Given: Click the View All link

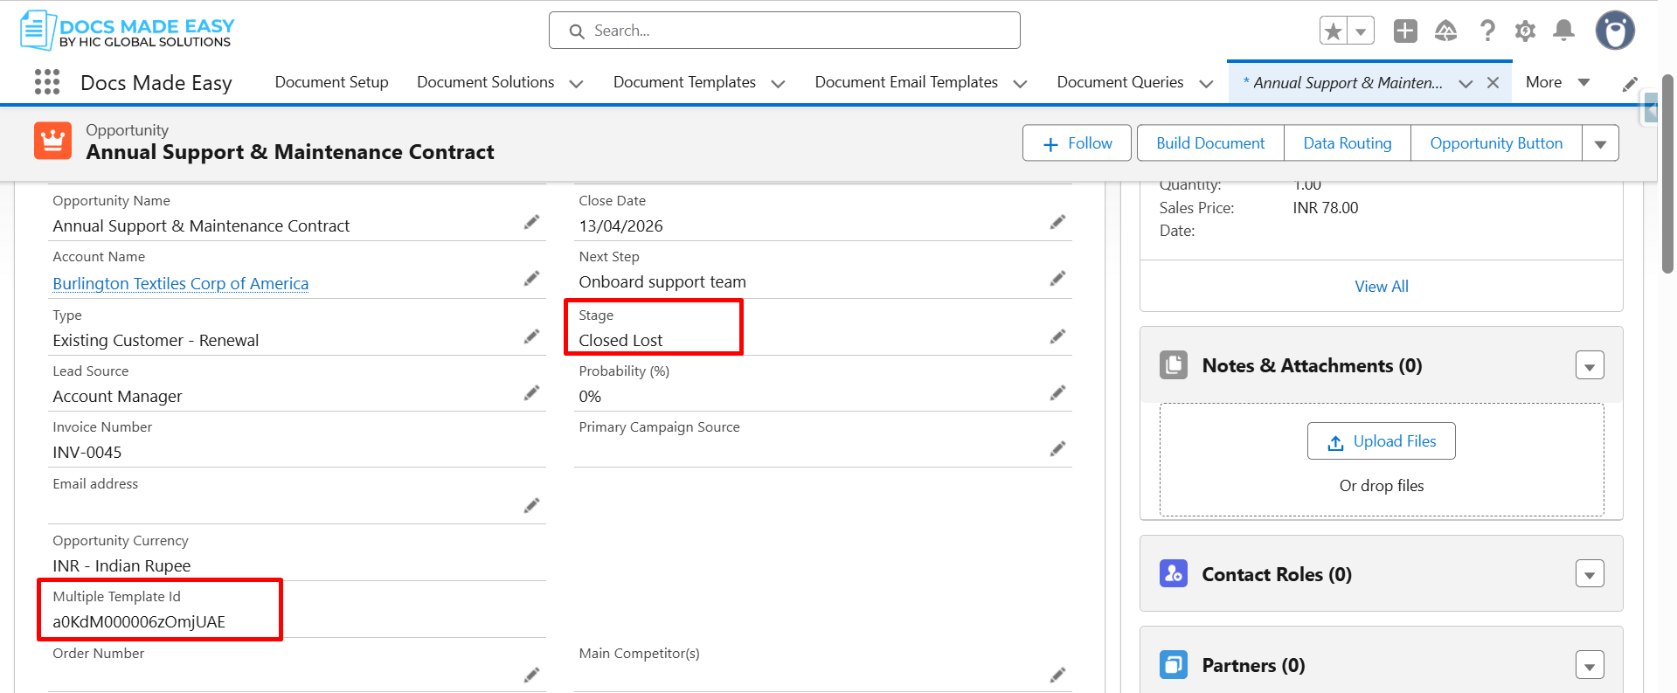Looking at the screenshot, I should 1382,287.
